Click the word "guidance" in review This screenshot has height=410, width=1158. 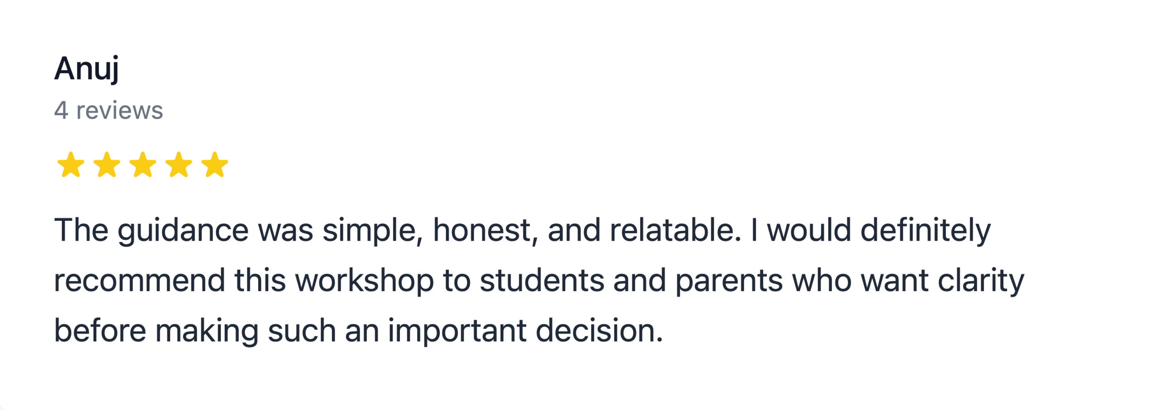pyautogui.click(x=183, y=231)
